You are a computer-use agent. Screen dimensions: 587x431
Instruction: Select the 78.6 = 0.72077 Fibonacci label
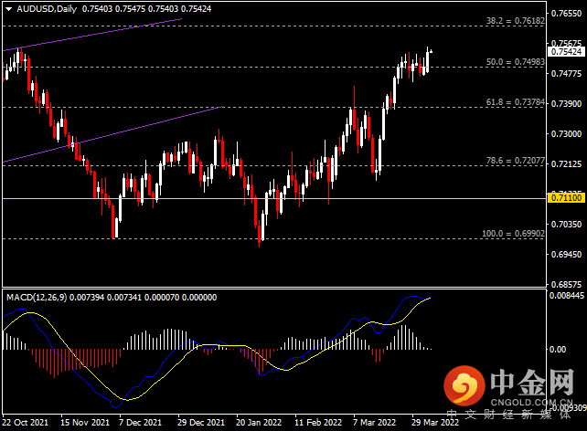(515, 161)
